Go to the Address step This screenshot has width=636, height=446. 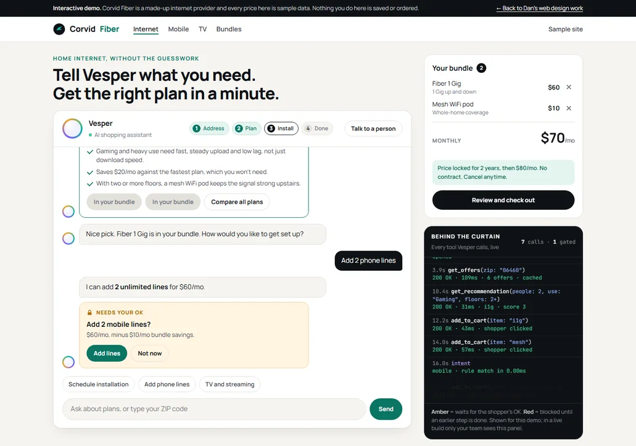pos(209,128)
